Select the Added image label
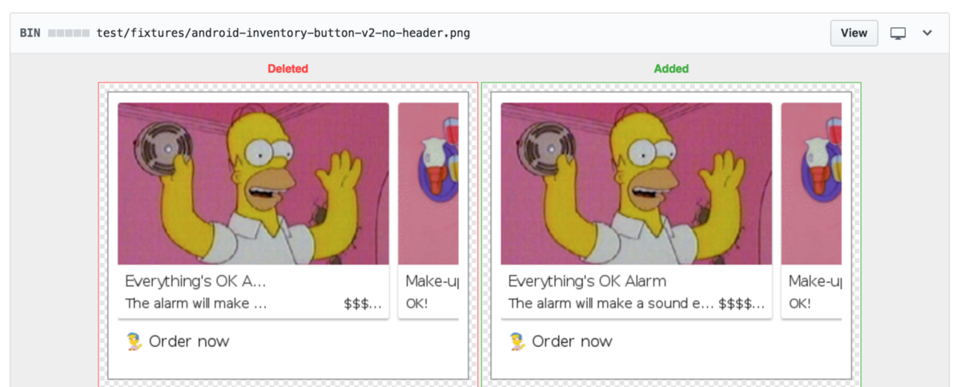This screenshot has width=961, height=387. (671, 69)
